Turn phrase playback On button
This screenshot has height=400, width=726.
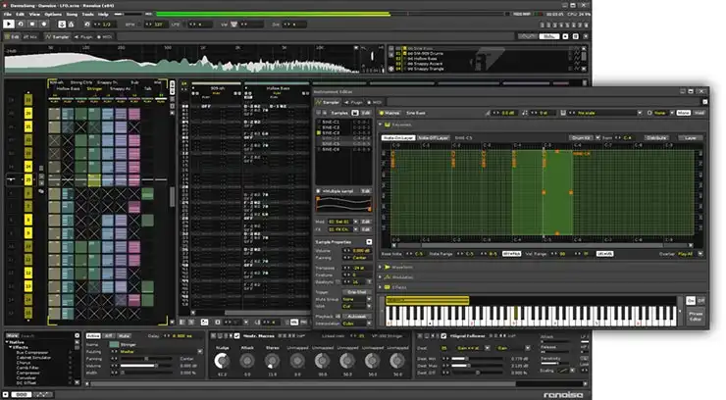691,301
